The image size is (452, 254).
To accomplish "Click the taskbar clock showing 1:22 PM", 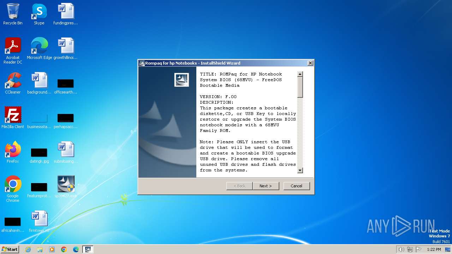I will click(434, 249).
